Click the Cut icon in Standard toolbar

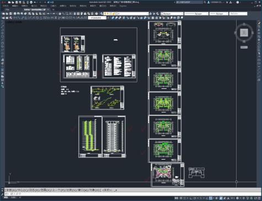tap(30, 14)
